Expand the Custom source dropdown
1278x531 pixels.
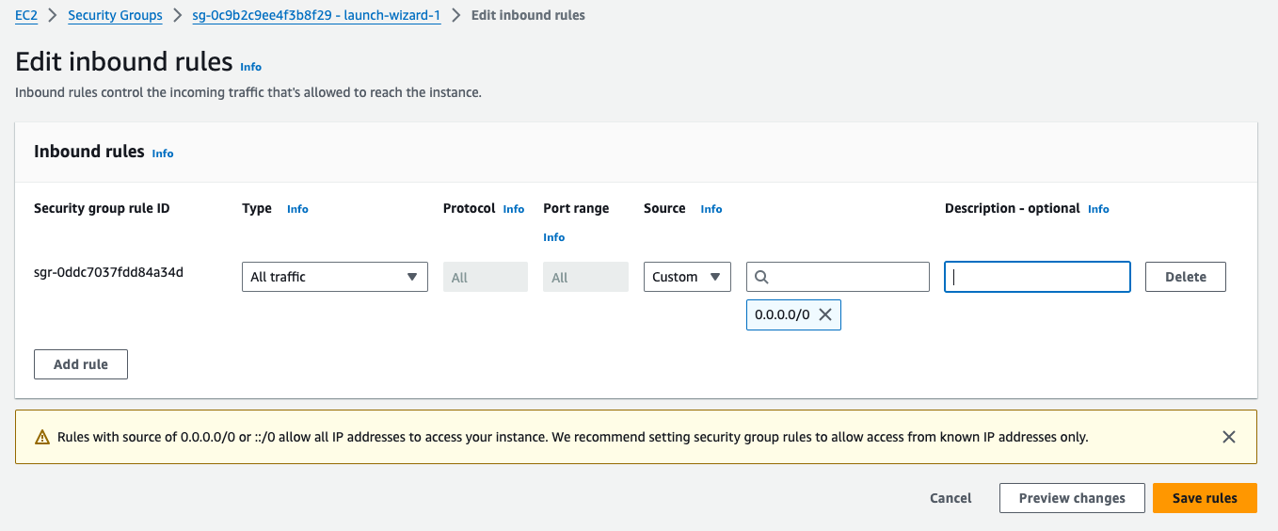tap(687, 277)
